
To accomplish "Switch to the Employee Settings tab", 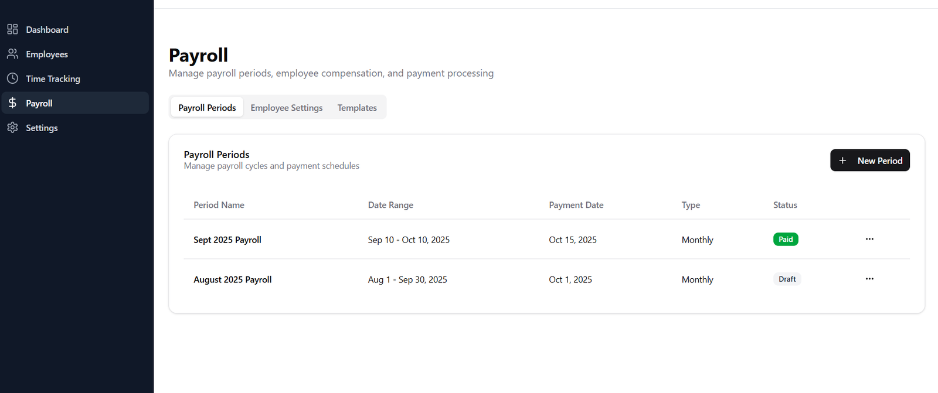I will (287, 108).
